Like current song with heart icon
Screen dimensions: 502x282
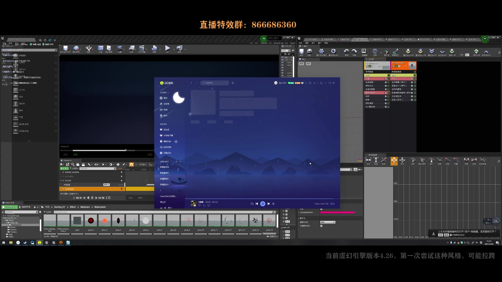[x=199, y=205]
